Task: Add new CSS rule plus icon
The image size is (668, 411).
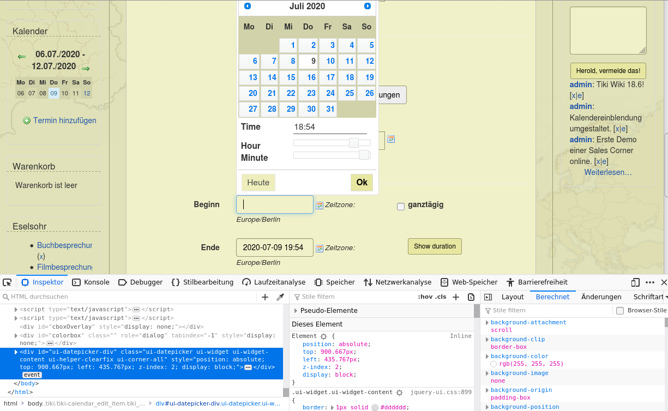Action: [456, 297]
